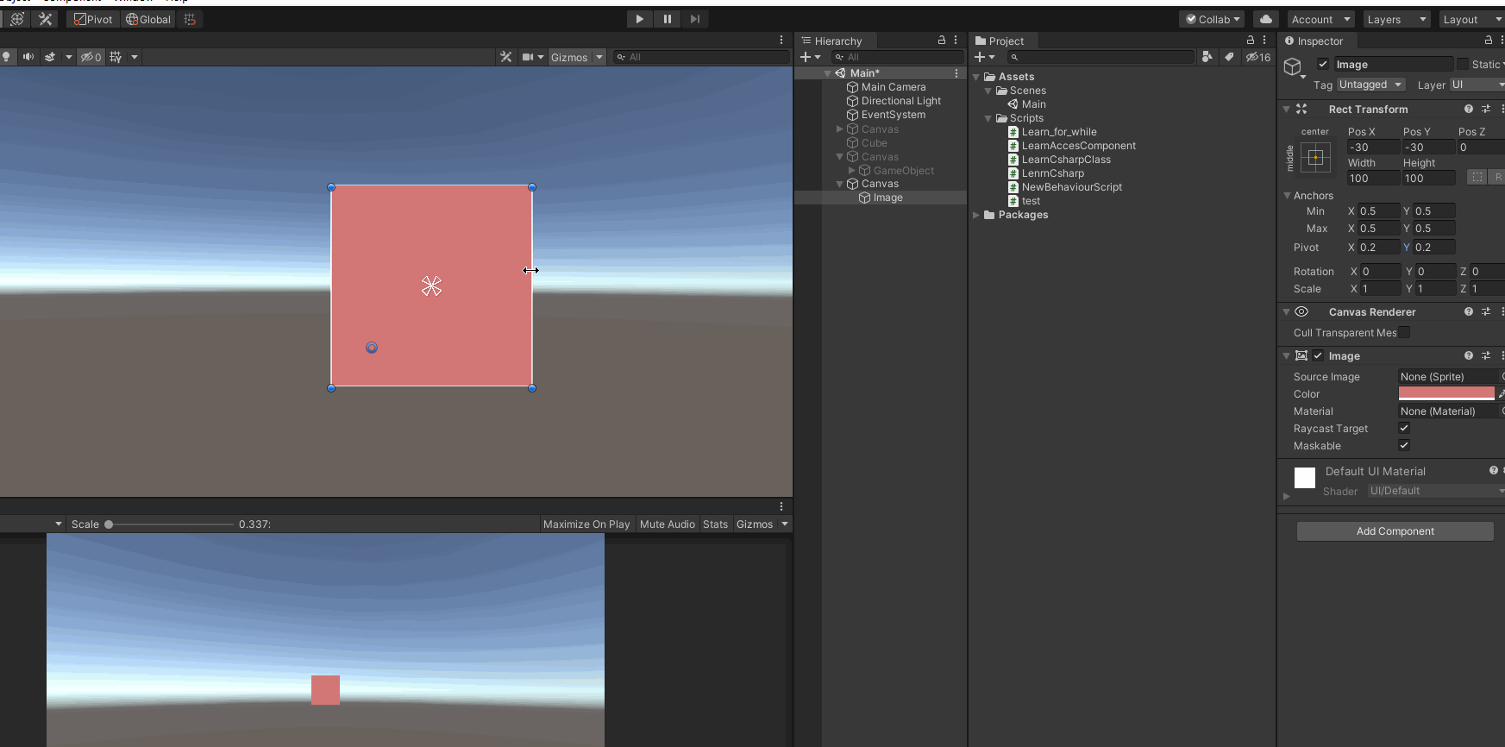Toggle hidden packages count 16
Viewport: 1505px width, 747px height.
click(x=1258, y=57)
